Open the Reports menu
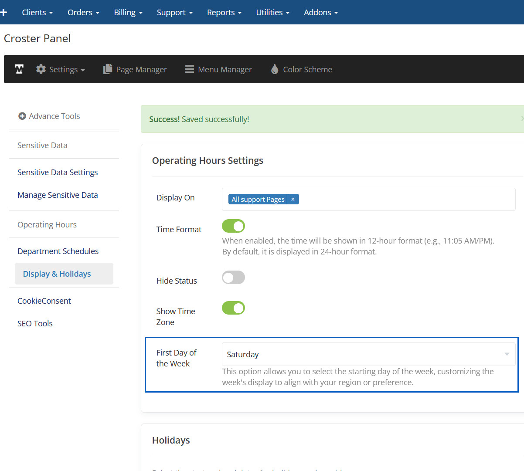Screen dimensions: 524x471 pos(224,12)
